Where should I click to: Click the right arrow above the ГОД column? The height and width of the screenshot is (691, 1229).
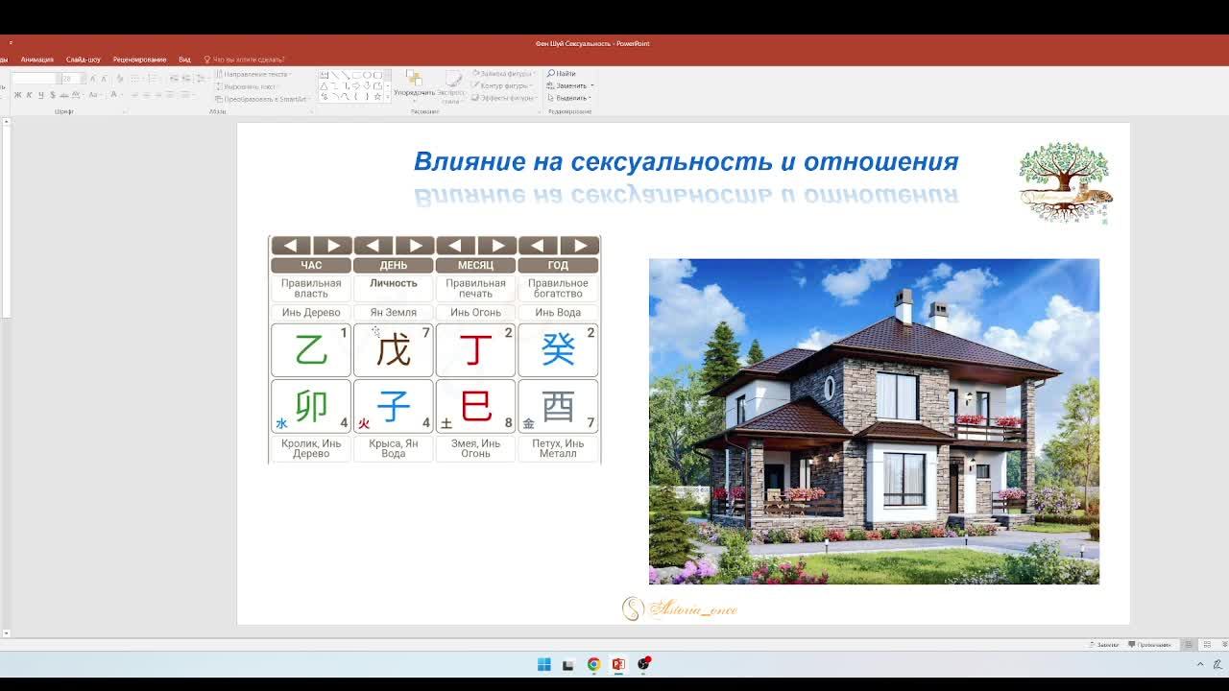[x=579, y=246]
